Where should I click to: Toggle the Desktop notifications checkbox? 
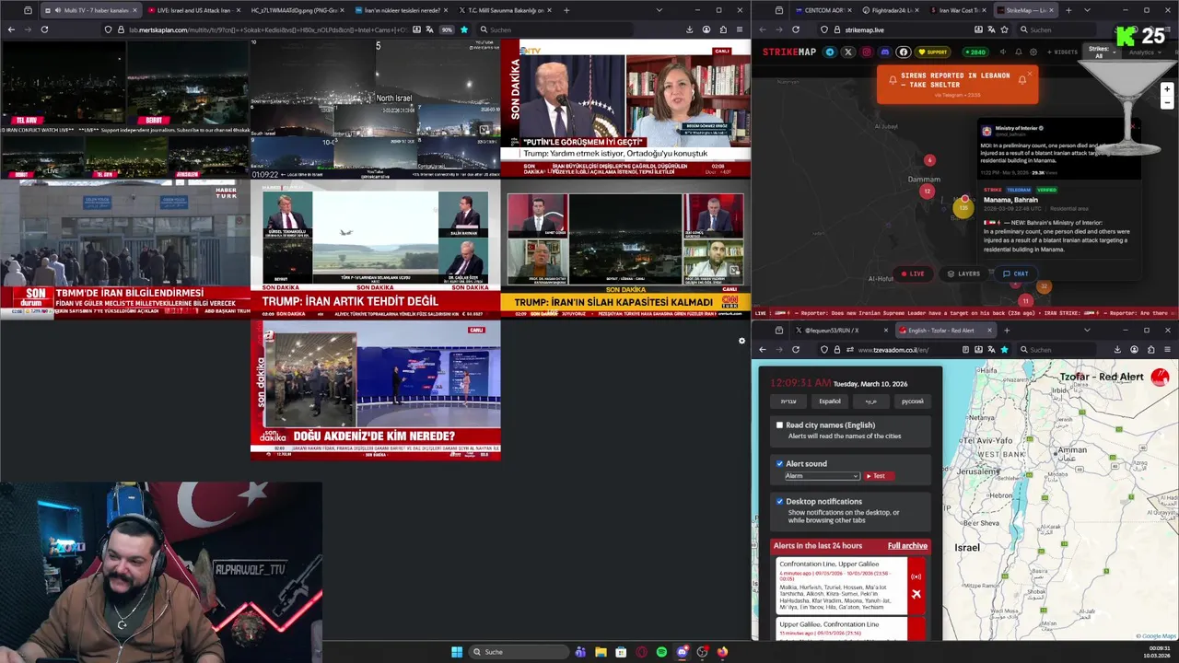pyautogui.click(x=779, y=502)
